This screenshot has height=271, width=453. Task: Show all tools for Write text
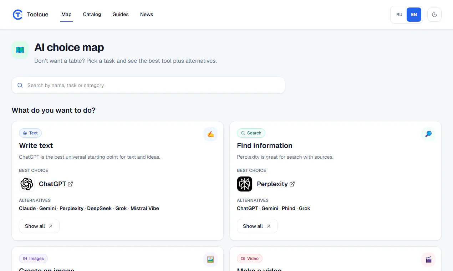coord(39,226)
